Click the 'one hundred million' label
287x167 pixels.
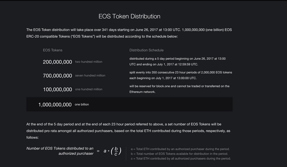click(89, 89)
